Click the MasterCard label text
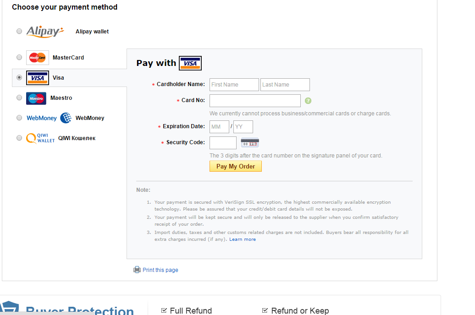 tap(68, 58)
